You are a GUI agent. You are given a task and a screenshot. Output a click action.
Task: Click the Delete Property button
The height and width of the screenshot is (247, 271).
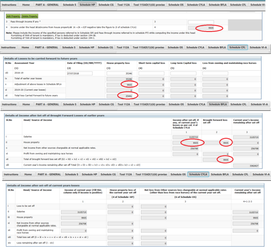(x=30, y=16)
